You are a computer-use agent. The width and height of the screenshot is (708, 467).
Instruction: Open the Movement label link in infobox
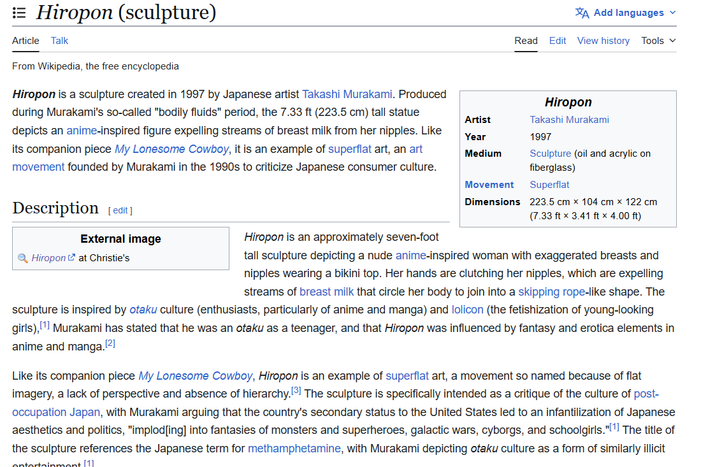tap(489, 185)
